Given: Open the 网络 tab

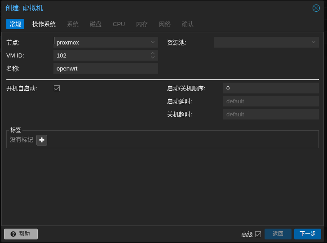Looking at the screenshot, I should pyautogui.click(x=165, y=24).
